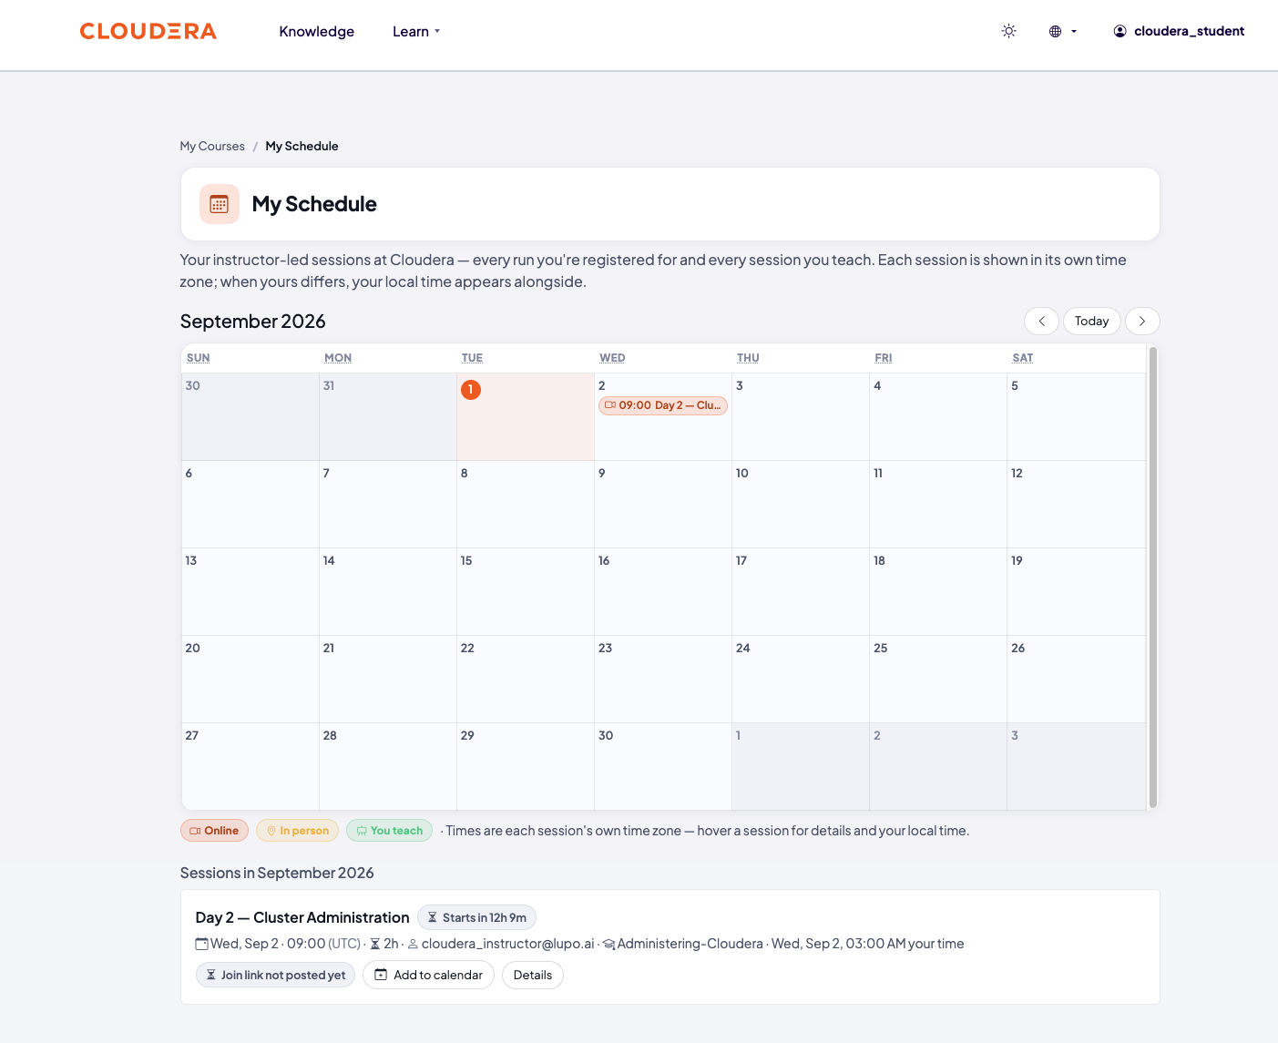Viewport: 1278px width, 1043px height.
Task: Click the WED column header
Action: point(612,358)
